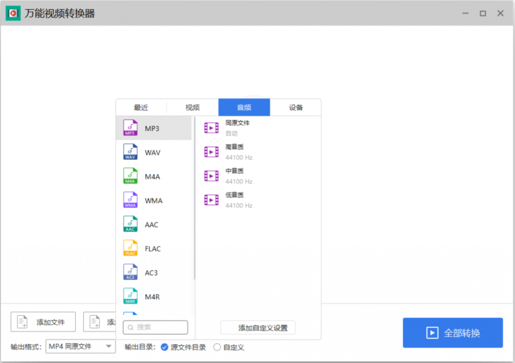Image resolution: width=515 pixels, height=363 pixels.
Task: Click film icon beside 同原文件 preset
Action: pyautogui.click(x=211, y=128)
